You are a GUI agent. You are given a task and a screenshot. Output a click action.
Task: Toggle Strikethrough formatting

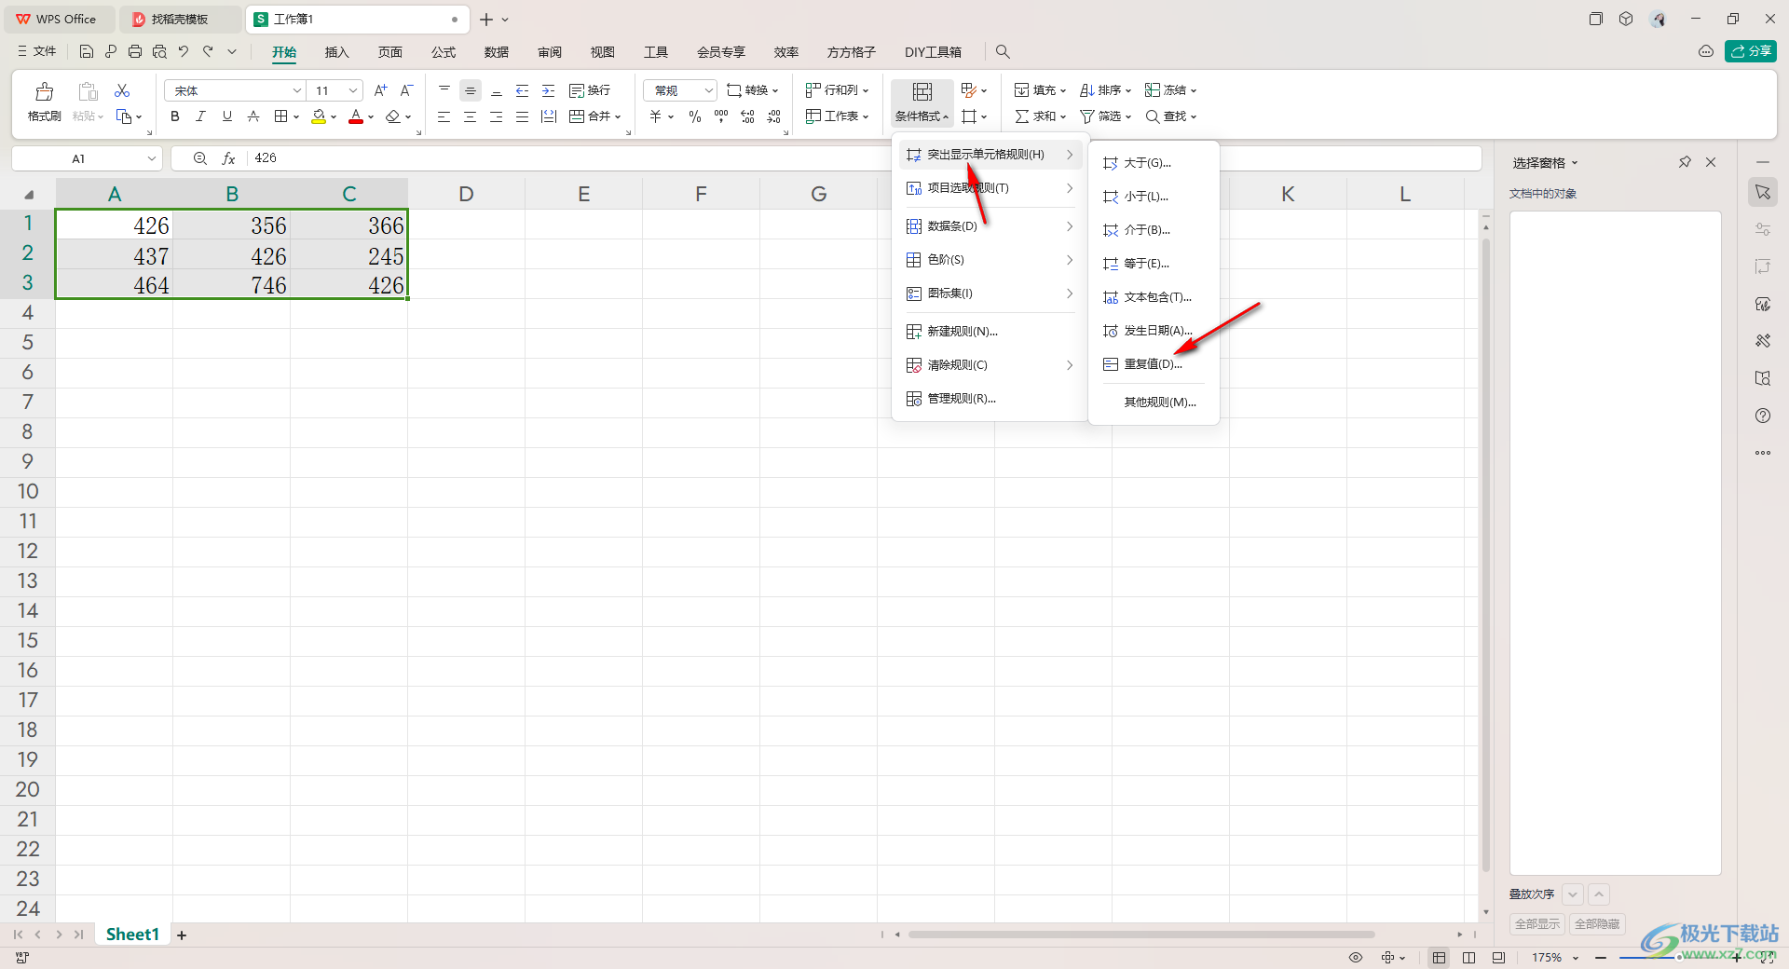(x=253, y=116)
